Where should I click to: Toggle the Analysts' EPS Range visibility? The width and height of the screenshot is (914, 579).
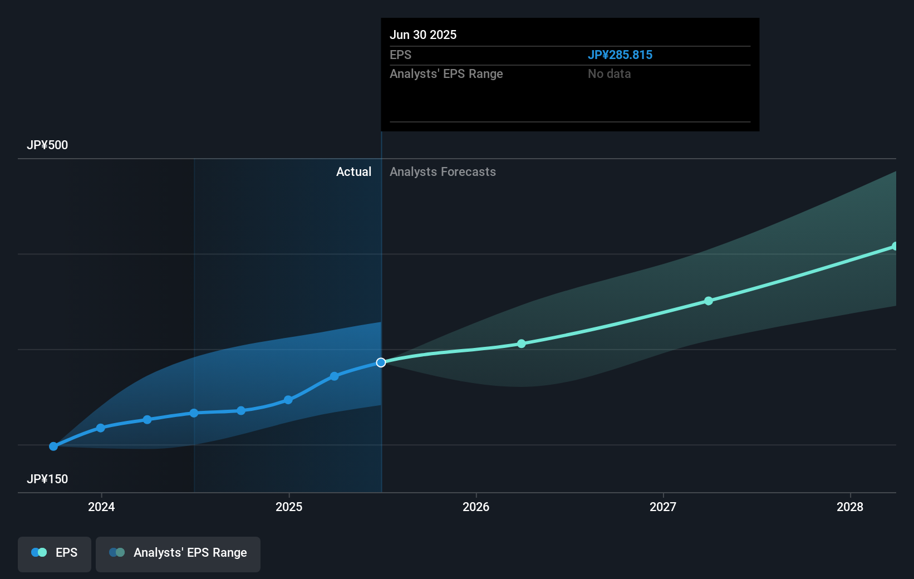click(x=178, y=552)
